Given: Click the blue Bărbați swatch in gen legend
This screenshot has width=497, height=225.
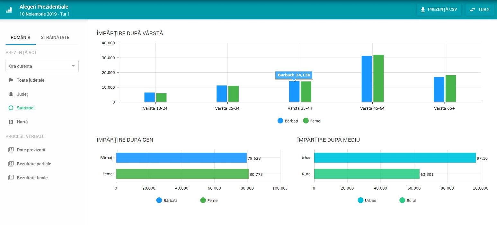Looking at the screenshot, I should click(159, 200).
